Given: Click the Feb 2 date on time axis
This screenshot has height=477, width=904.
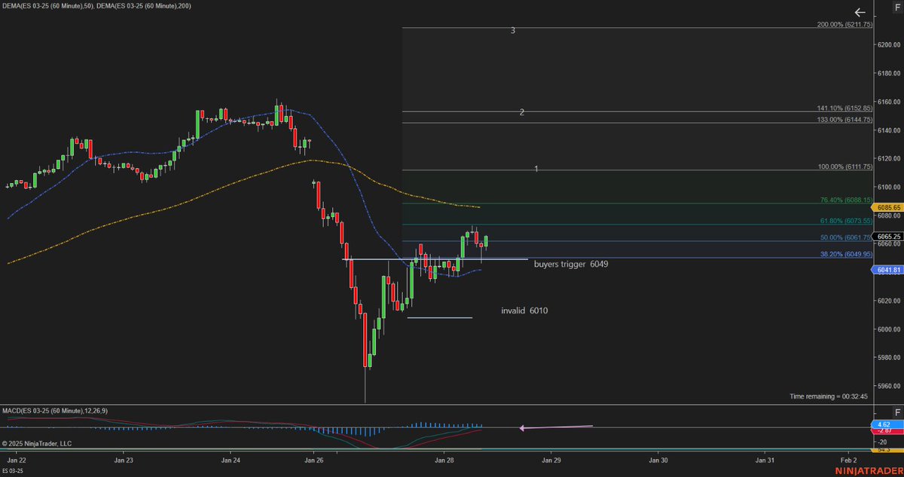Looking at the screenshot, I should pyautogui.click(x=848, y=459).
